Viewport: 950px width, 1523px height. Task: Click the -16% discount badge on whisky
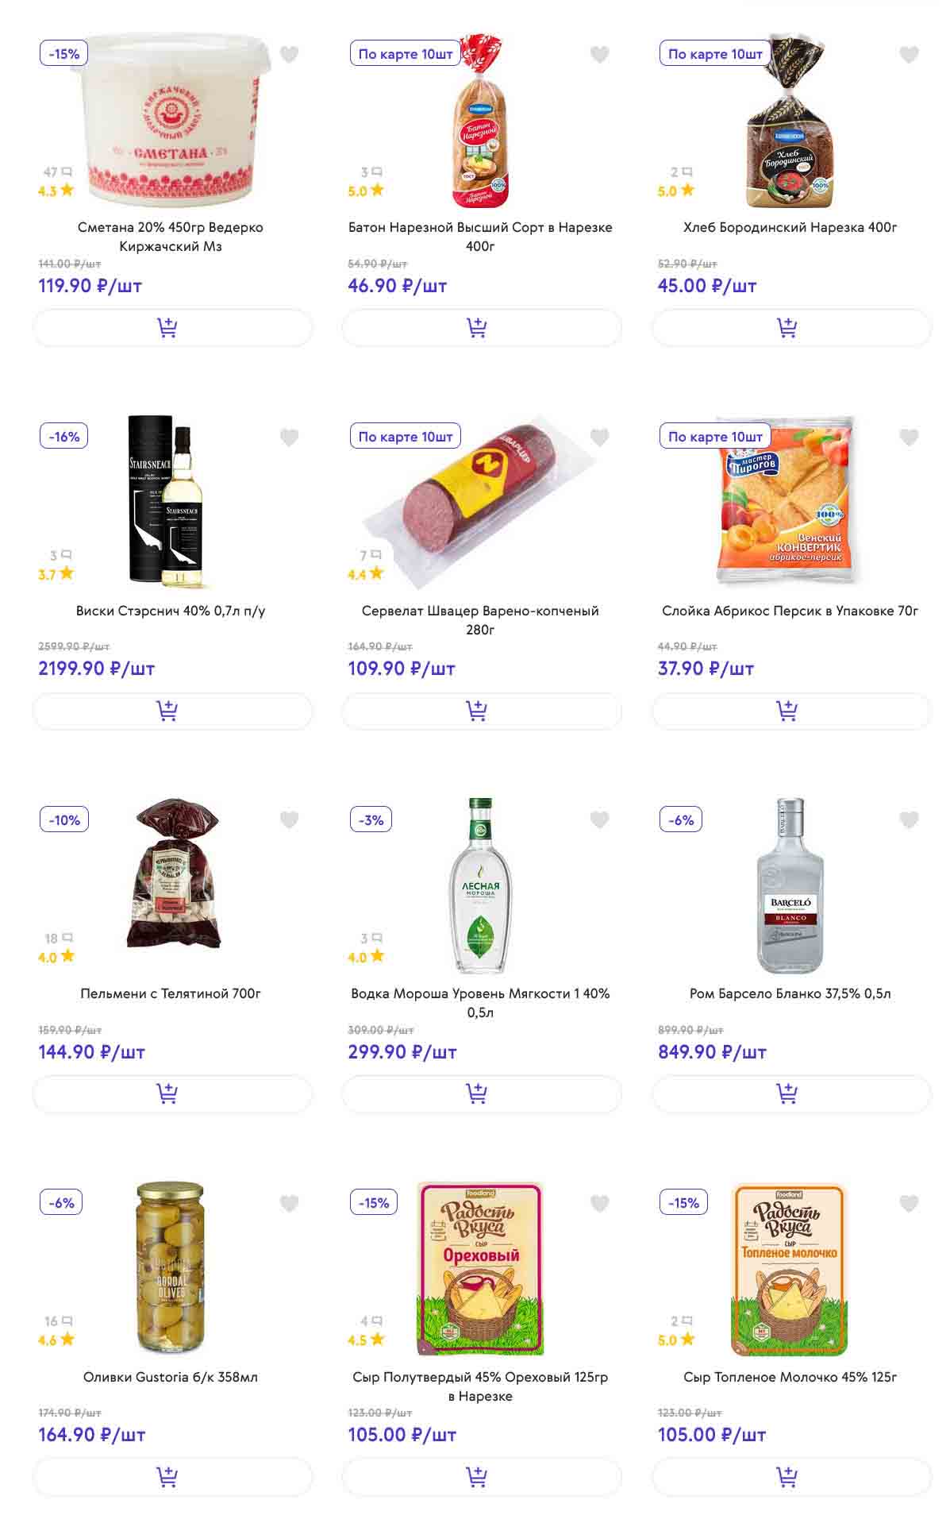[x=63, y=437]
